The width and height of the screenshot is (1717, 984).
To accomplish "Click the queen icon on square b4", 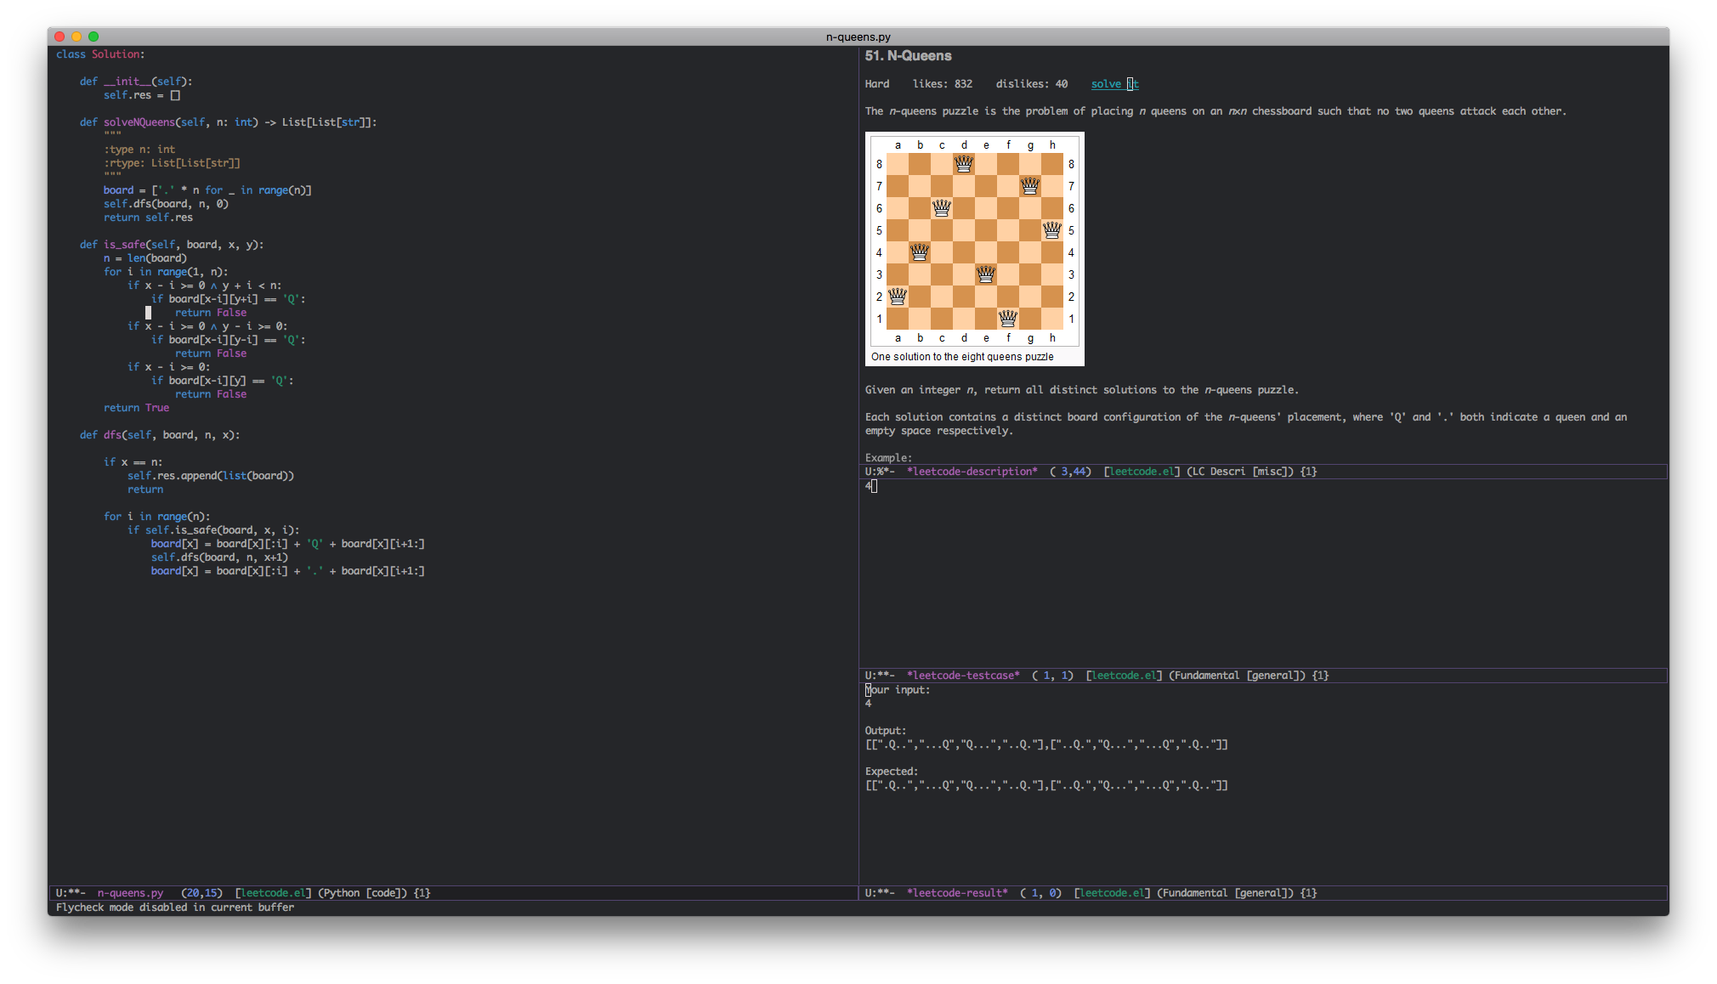I will (x=920, y=252).
